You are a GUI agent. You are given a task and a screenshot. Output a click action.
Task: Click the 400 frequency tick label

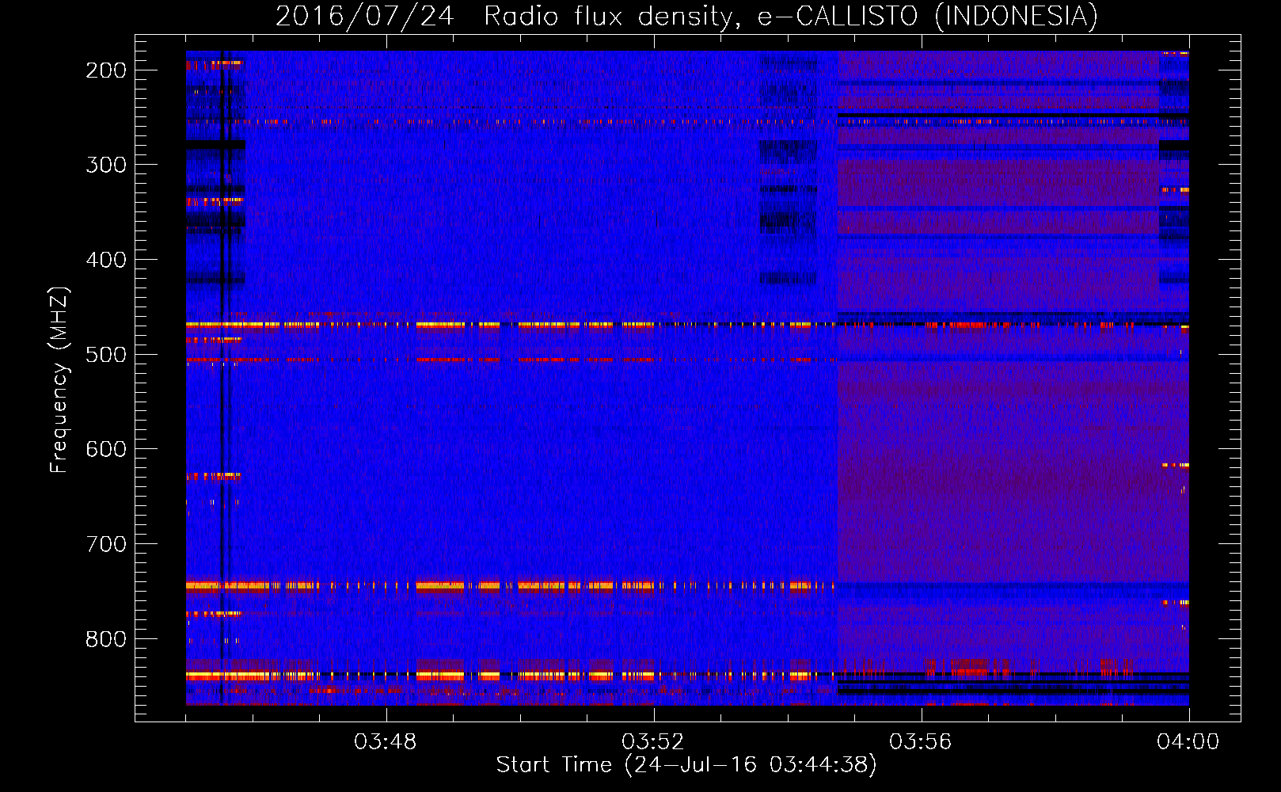click(x=106, y=260)
